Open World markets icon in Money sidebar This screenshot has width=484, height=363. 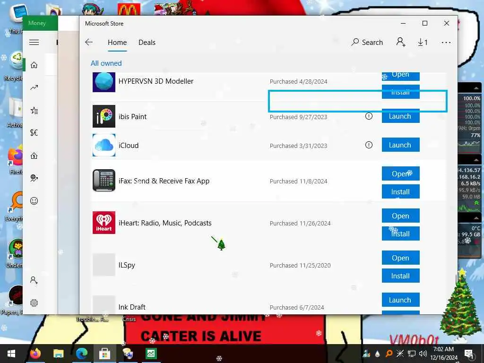(34, 178)
